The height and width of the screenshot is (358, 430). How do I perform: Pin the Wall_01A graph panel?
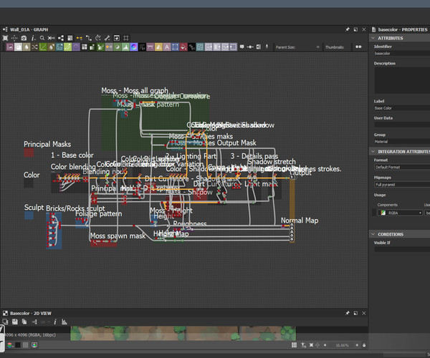coord(347,29)
